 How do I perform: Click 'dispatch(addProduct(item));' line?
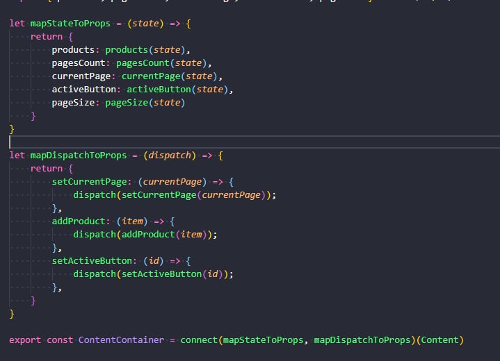pos(145,235)
